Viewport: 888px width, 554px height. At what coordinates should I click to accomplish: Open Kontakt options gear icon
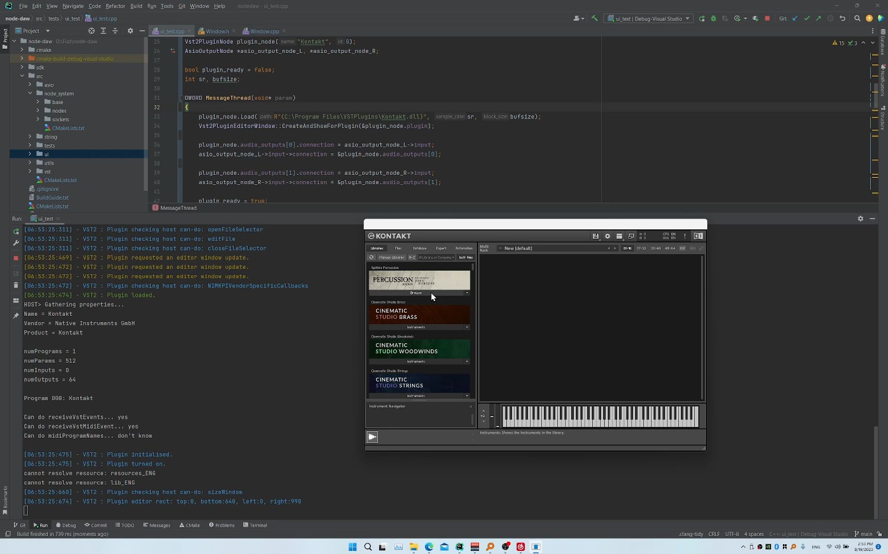[607, 236]
